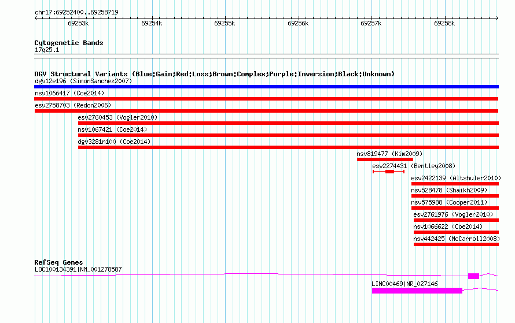Screen dimensions: 515x323
Task: Select the red esv2761976 loss bar
Action: (x=456, y=220)
